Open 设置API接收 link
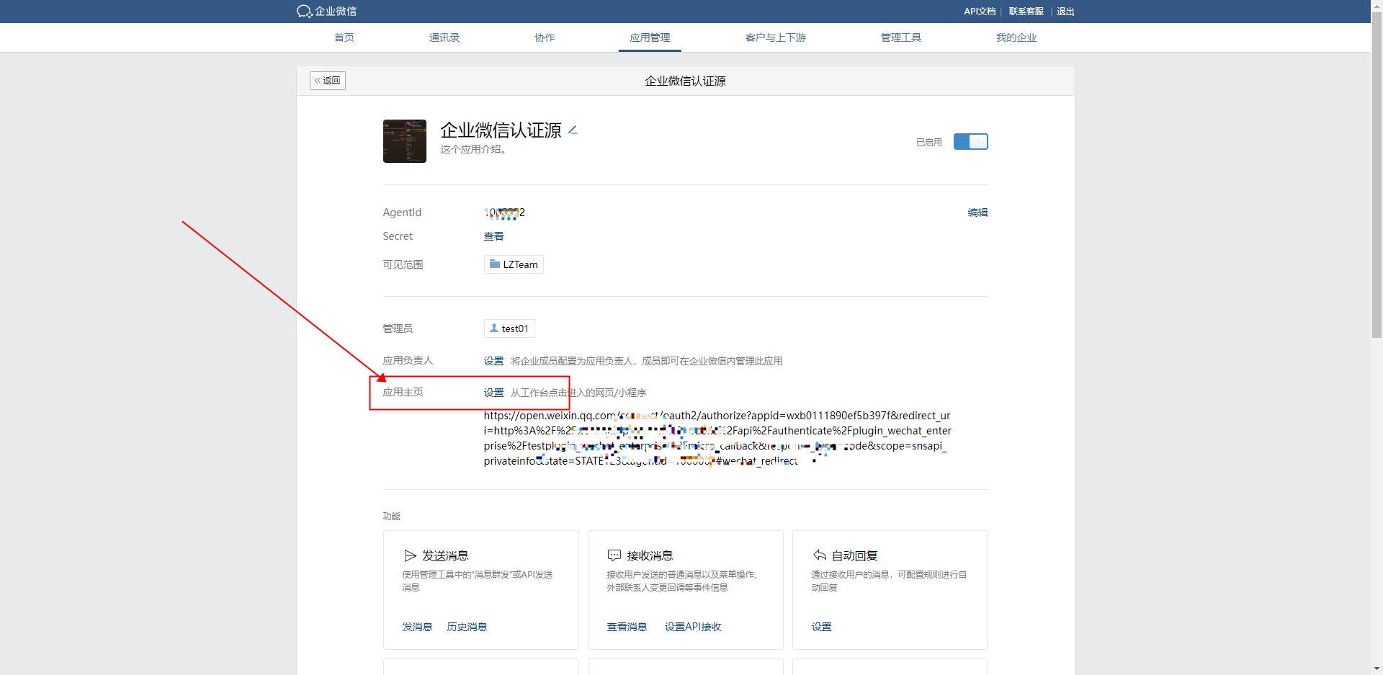The height and width of the screenshot is (675, 1383). tap(692, 627)
